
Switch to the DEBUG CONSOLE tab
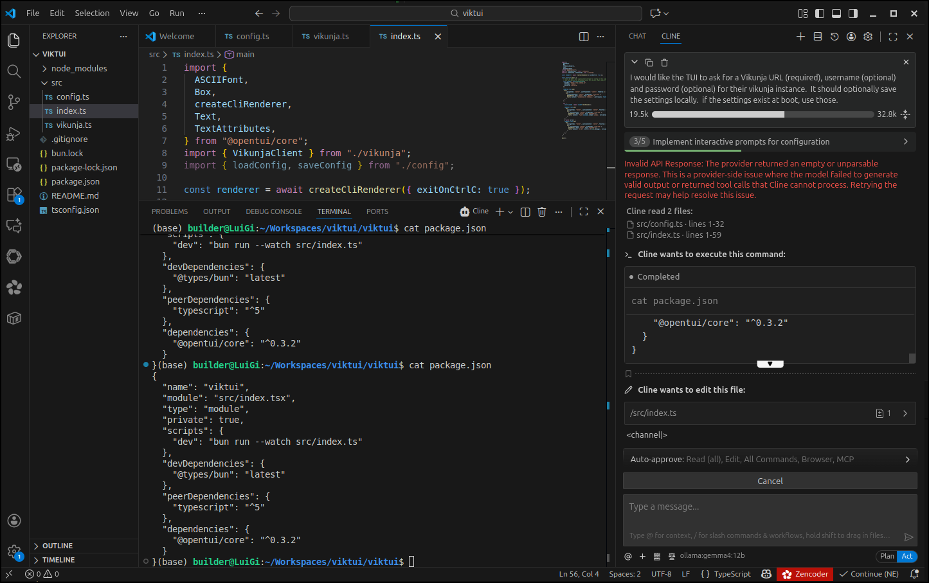tap(274, 211)
